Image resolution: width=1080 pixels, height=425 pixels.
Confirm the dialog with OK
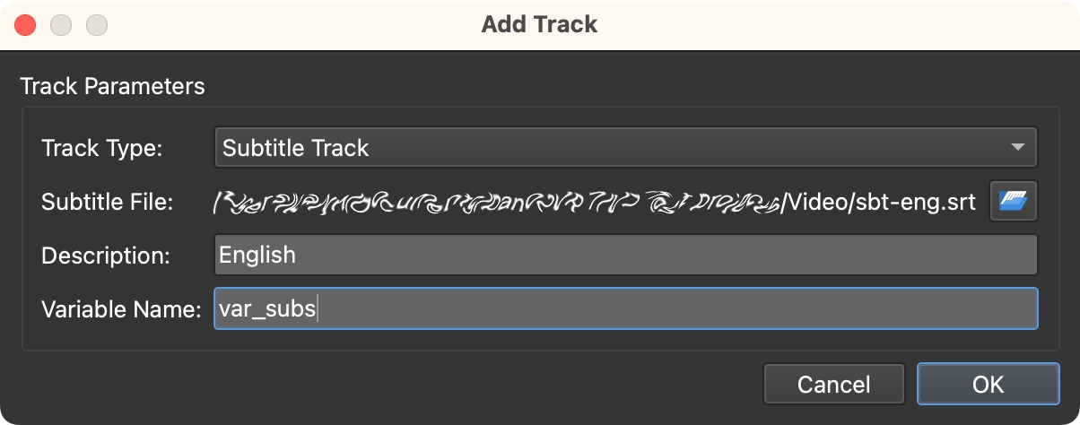988,385
